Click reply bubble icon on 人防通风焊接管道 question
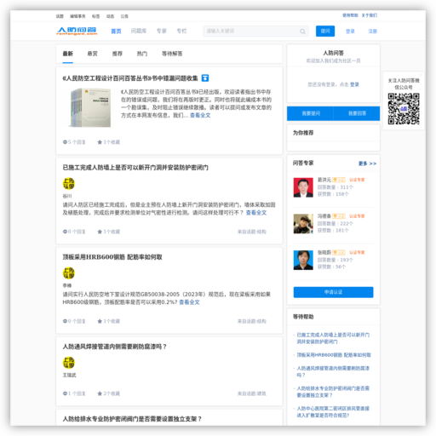The height and width of the screenshot is (436, 436). coord(65,393)
